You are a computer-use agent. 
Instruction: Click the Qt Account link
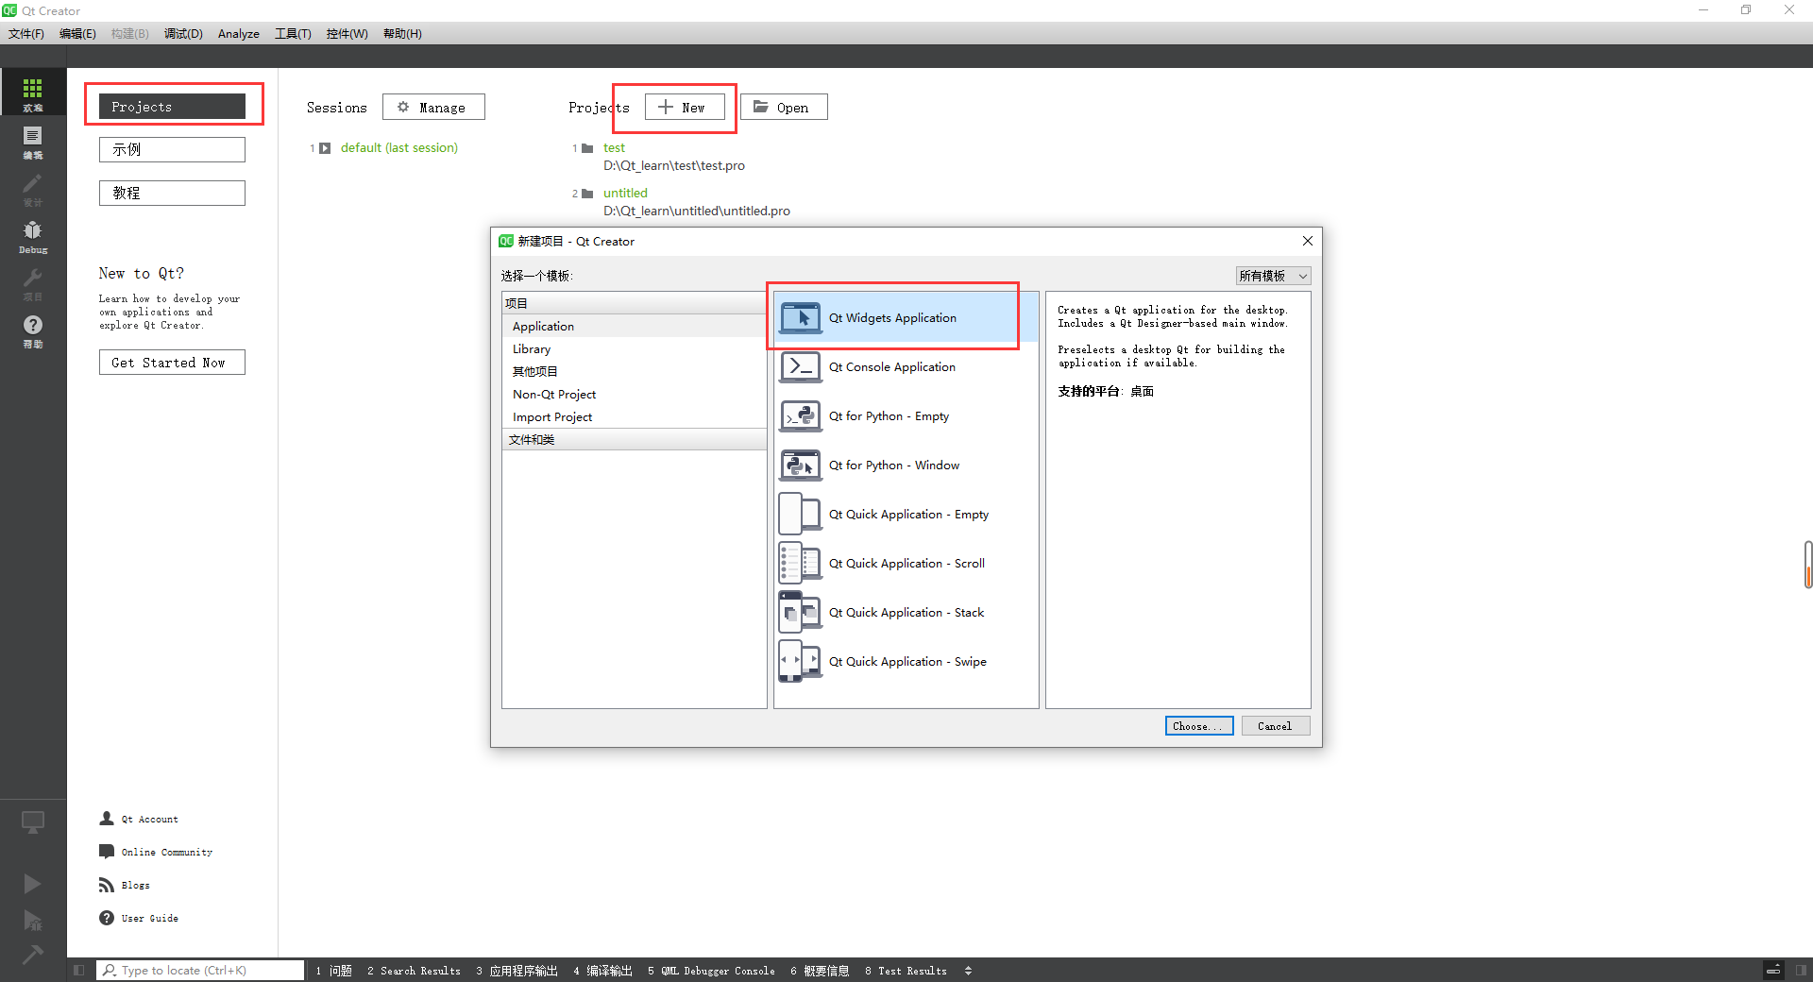tap(149, 820)
